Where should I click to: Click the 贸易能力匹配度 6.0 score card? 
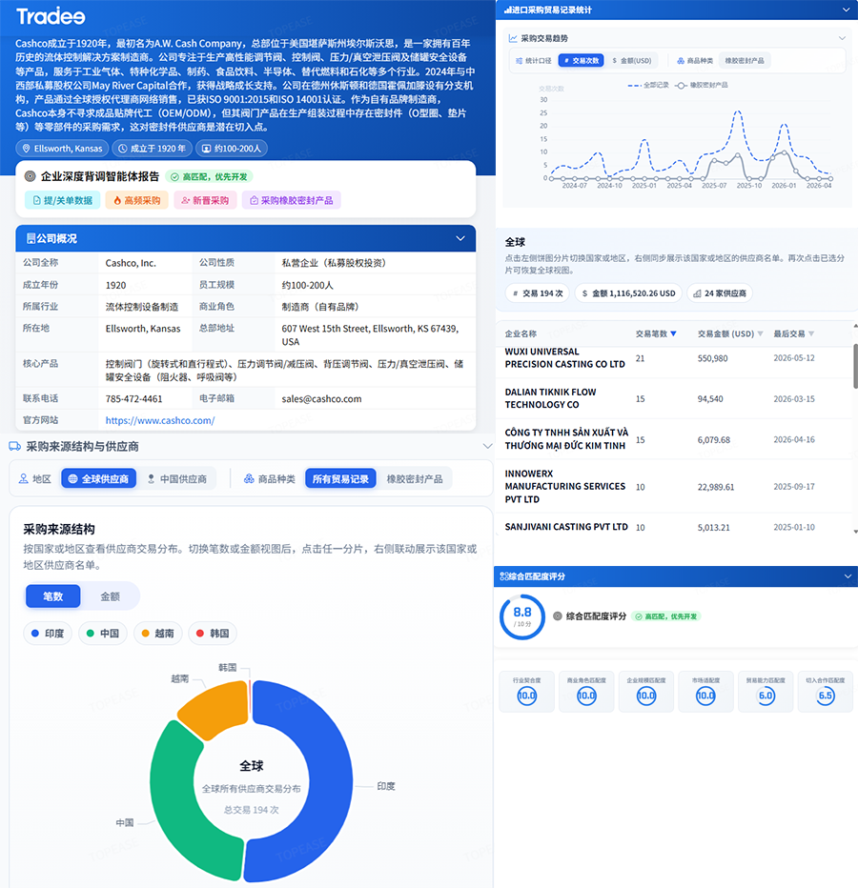(x=766, y=692)
